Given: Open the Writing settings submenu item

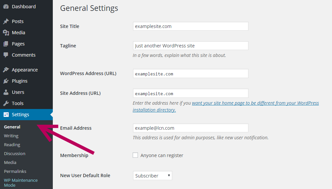Looking at the screenshot, I should [x=11, y=136].
